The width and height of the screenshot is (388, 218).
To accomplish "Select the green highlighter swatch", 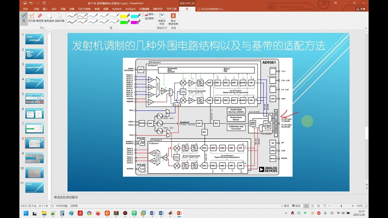I will click(125, 22).
